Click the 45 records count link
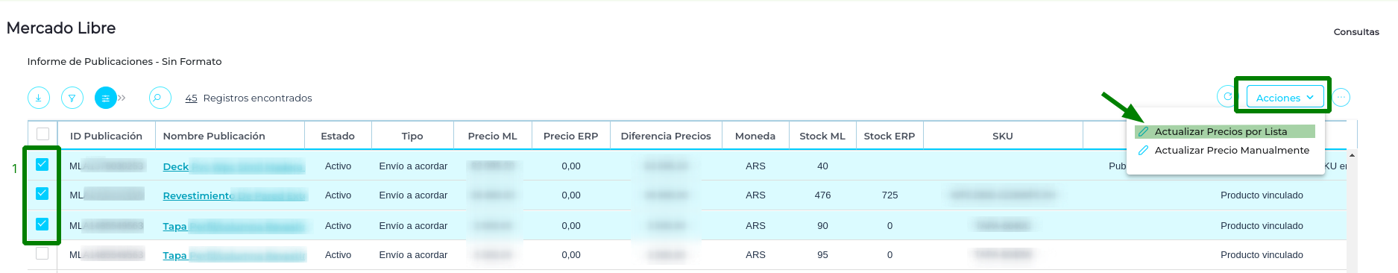 191,98
